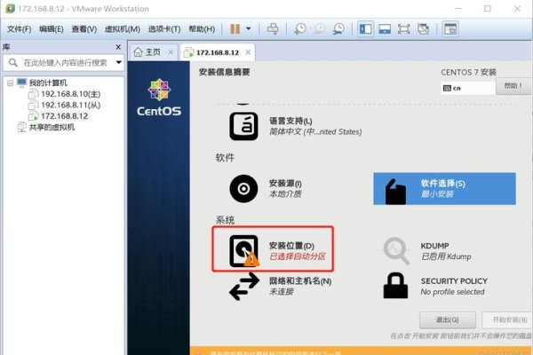533x355 pixels.
Task: Open 网络和主机名(N) settings
Action: pyautogui.click(x=280, y=287)
